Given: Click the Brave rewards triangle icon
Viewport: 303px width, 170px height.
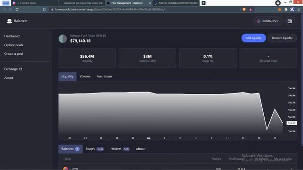Looking at the screenshot, I should tap(250, 9).
